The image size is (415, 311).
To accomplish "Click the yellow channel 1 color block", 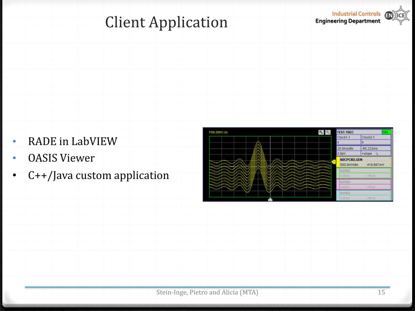I will (x=338, y=162).
